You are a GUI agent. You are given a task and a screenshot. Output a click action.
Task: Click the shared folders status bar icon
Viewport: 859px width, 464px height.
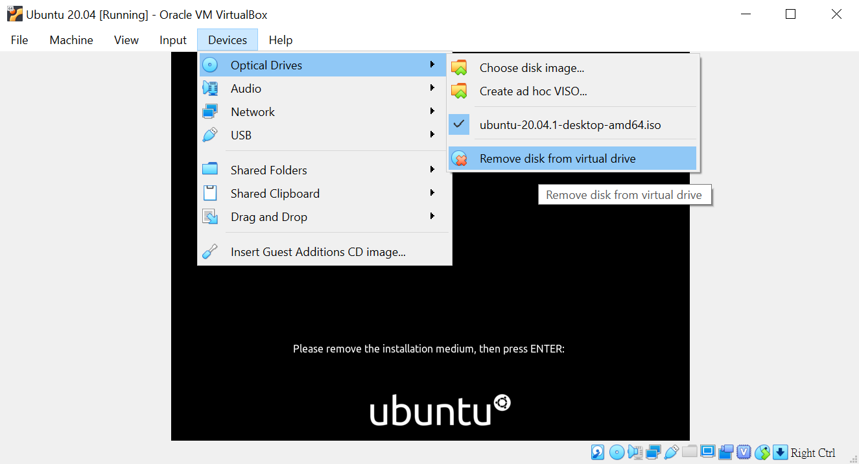click(690, 452)
